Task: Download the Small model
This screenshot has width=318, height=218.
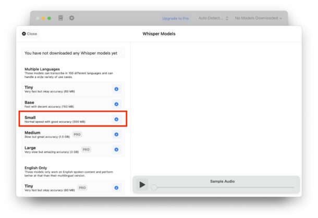Action: pos(116,120)
